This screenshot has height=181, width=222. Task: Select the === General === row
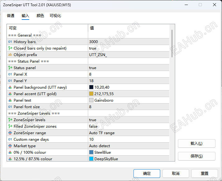[x=88, y=35]
